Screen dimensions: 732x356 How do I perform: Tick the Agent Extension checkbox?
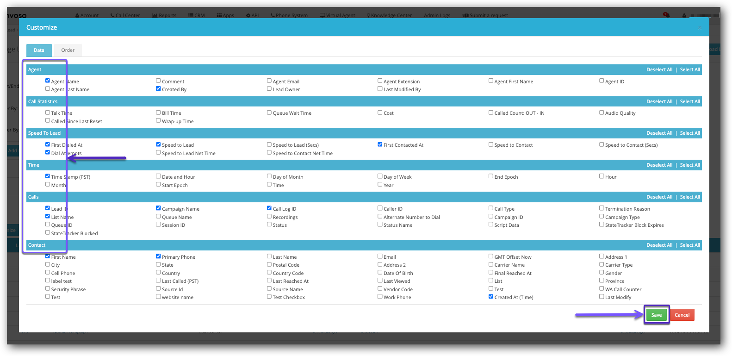coord(380,81)
